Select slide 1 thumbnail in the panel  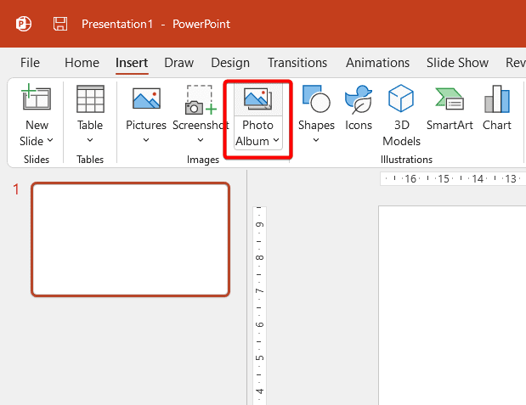(130, 239)
